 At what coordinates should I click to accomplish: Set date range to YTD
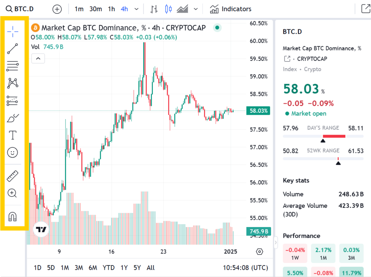(108, 268)
